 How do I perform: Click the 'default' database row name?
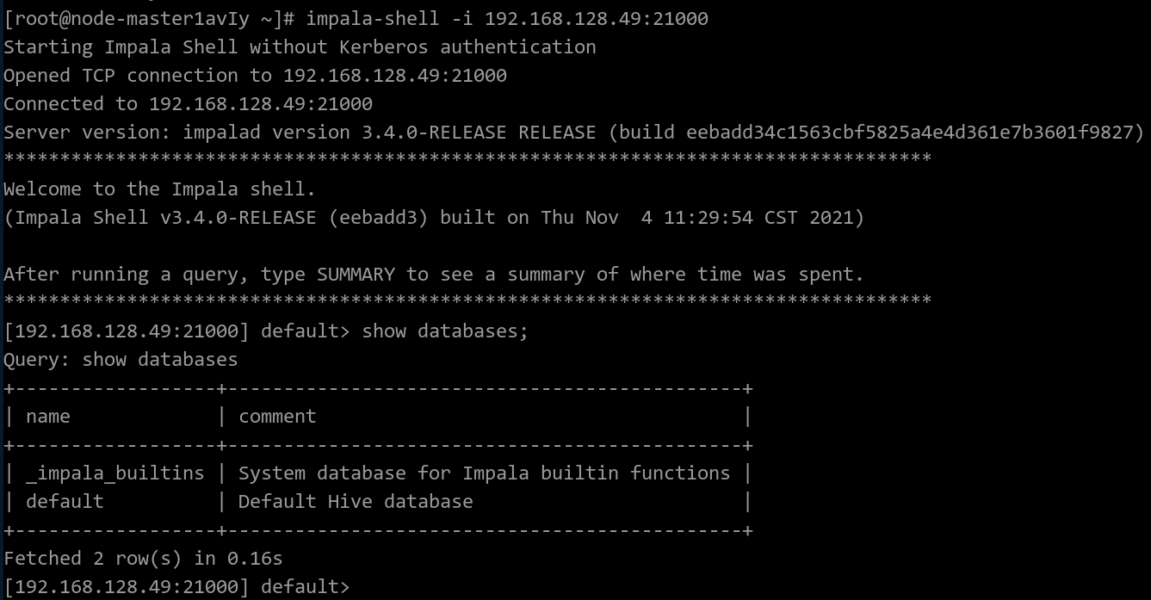point(65,501)
